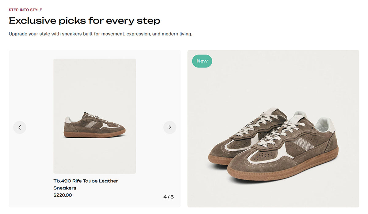Click the word Sneakers in the product title
The height and width of the screenshot is (214, 368).
click(65, 188)
